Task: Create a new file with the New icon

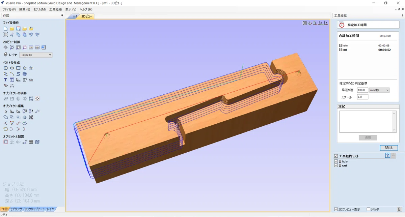Action: pos(5,29)
